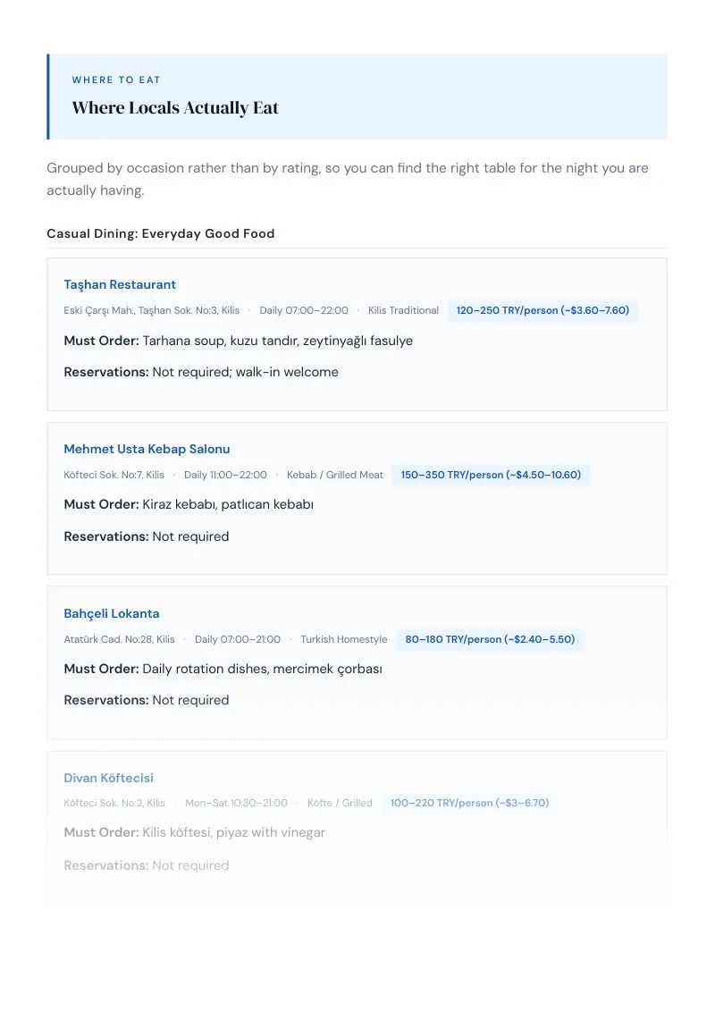This screenshot has height=1012, width=715.
Task: Click the Tarhana soup Must Order line
Action: [238, 341]
